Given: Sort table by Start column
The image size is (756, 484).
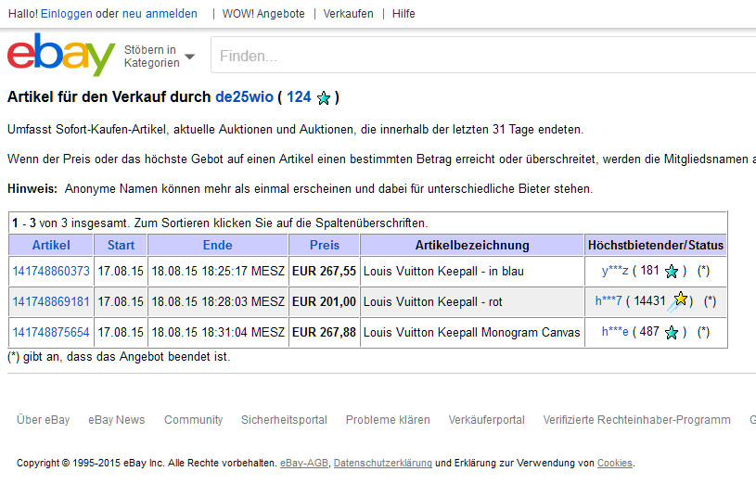Looking at the screenshot, I should click(x=121, y=245).
